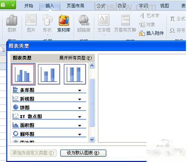Expand the 折线图 line chart category

pos(80,99)
